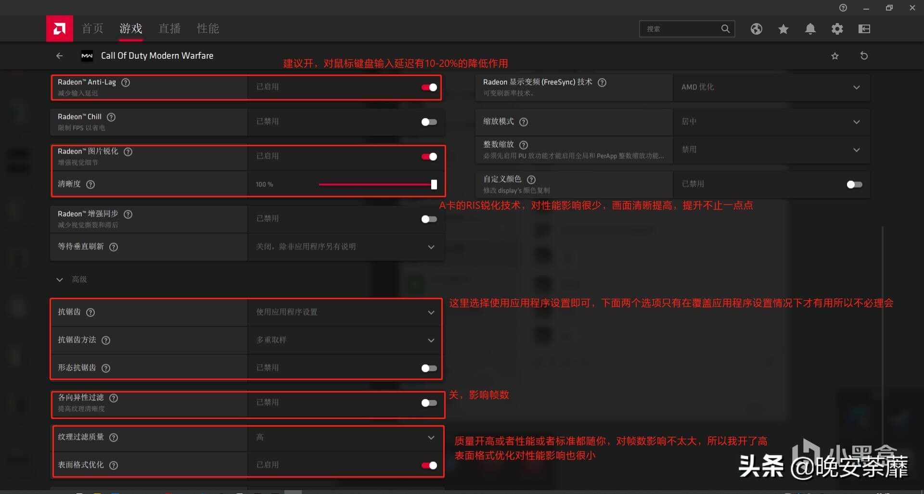Screen dimensions: 924x494
Task: Disable the Radeon Anti-Lag toggle
Action: pos(428,87)
